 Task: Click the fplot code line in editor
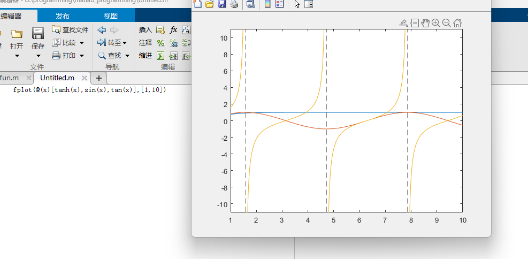pos(89,90)
